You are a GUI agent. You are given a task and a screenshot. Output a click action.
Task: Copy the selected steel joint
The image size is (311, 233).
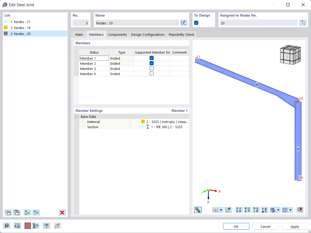coord(17,213)
